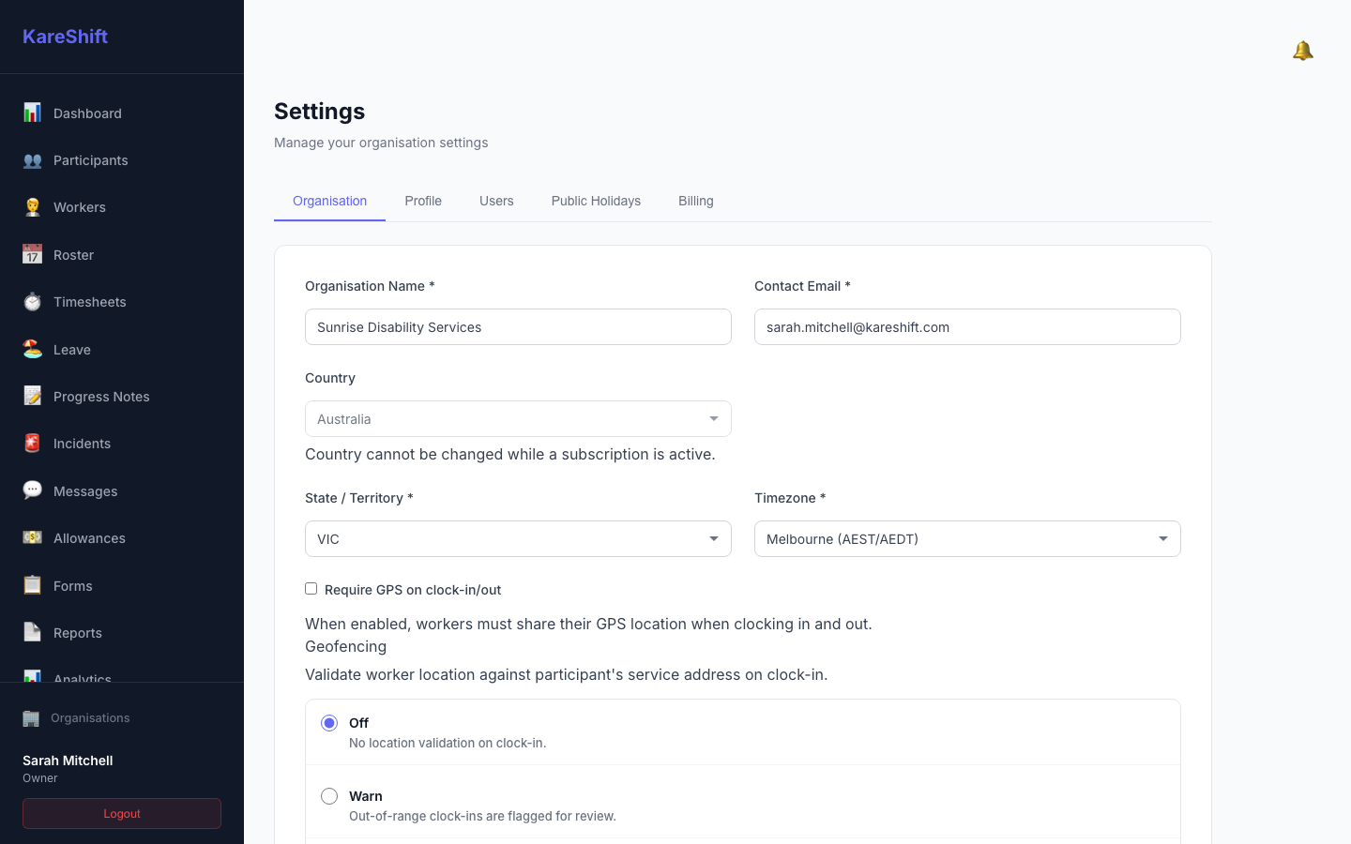The height and width of the screenshot is (844, 1351).
Task: Click the Roster calendar icon
Action: click(32, 254)
